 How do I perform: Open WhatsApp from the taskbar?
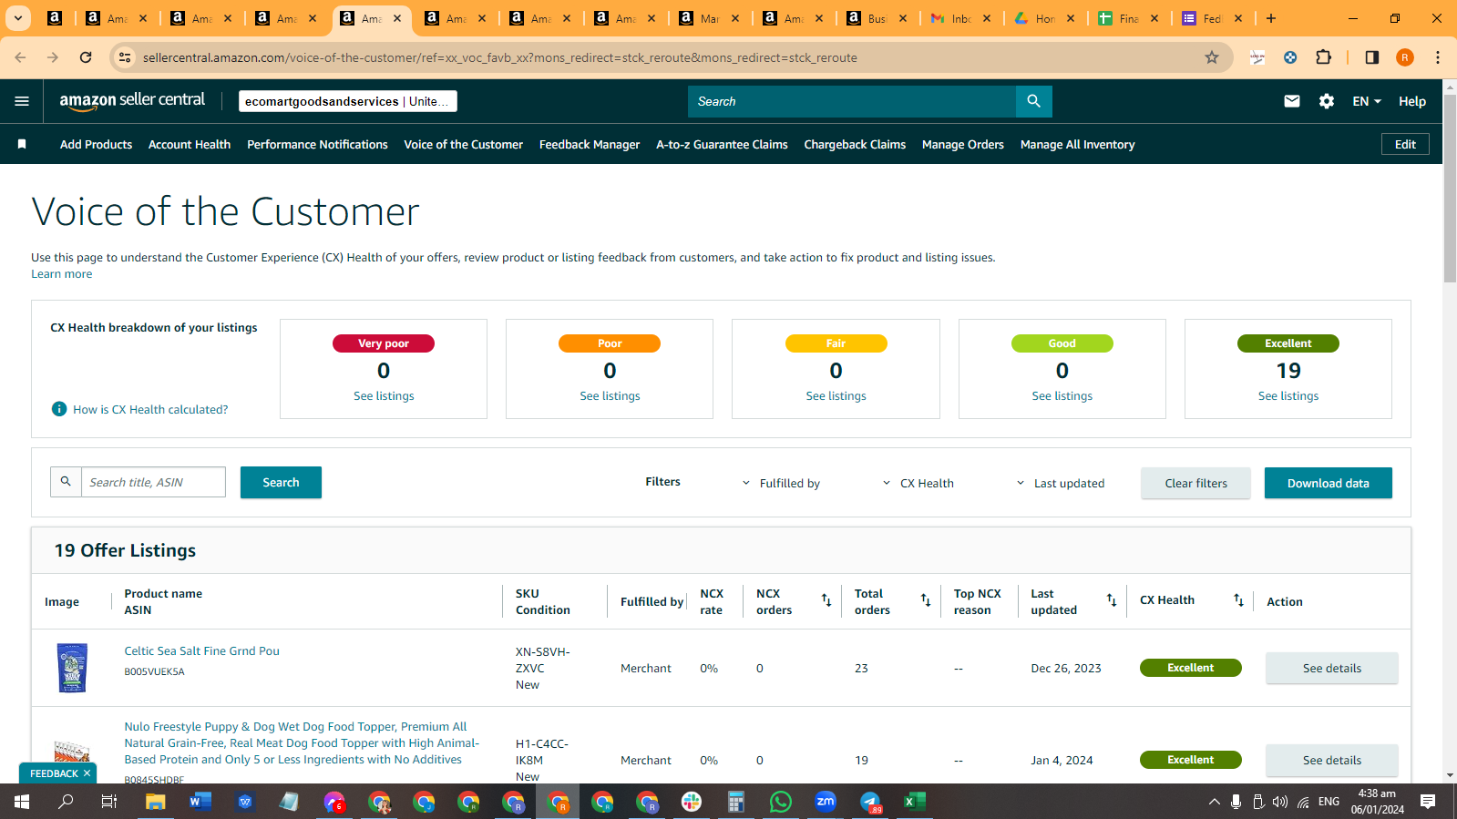pyautogui.click(x=781, y=802)
